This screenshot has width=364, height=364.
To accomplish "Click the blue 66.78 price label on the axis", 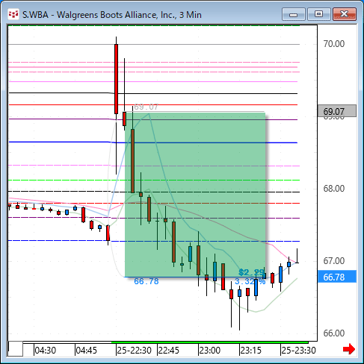I will tap(337, 277).
